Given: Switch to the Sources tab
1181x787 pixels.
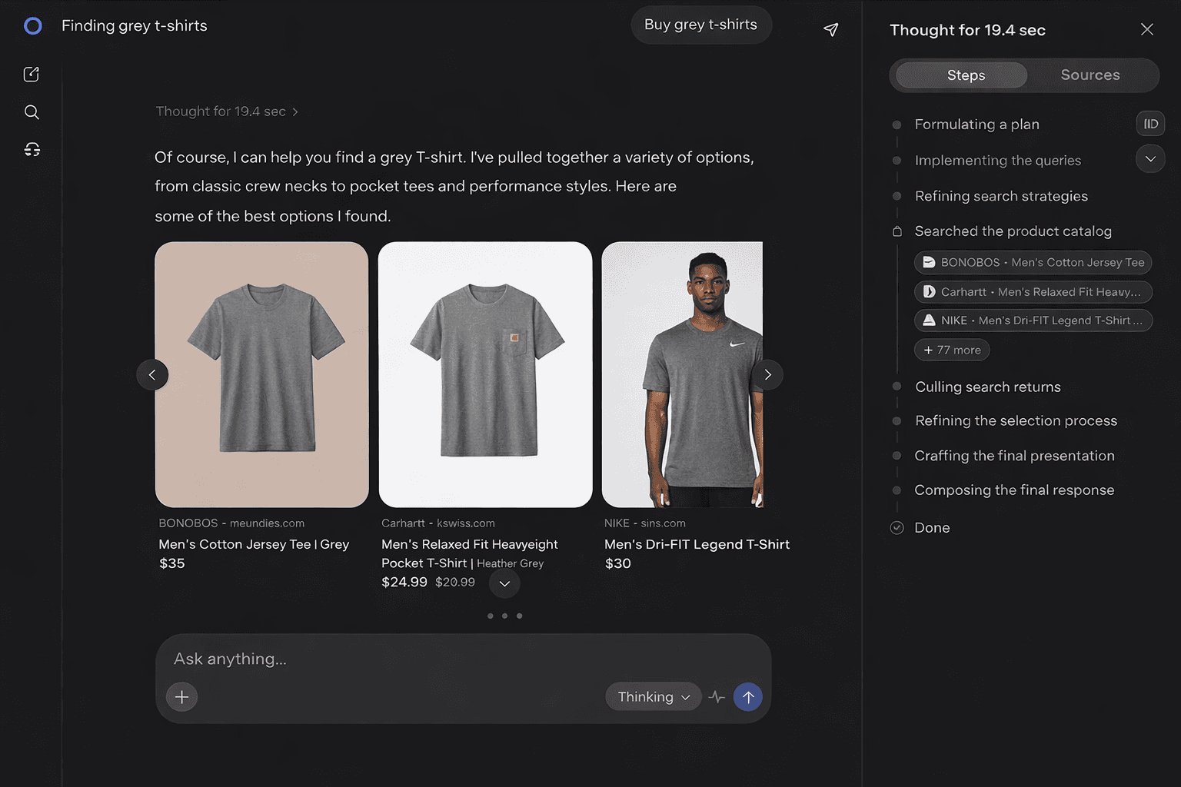Looking at the screenshot, I should pyautogui.click(x=1090, y=75).
